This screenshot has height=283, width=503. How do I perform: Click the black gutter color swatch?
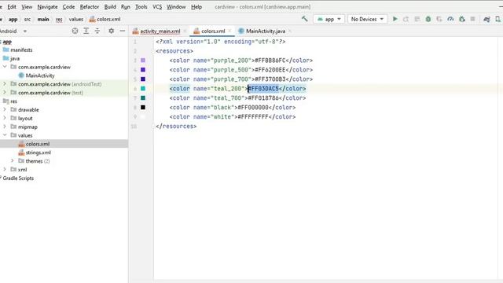tap(143, 107)
